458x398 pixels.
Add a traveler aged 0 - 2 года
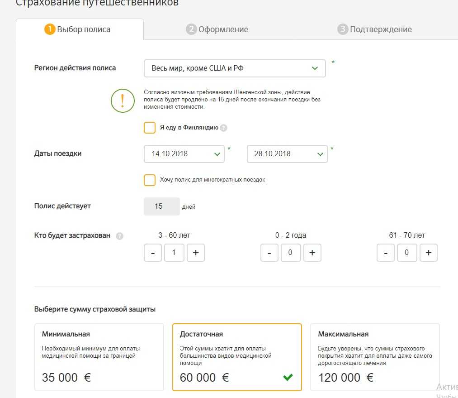pyautogui.click(x=312, y=253)
